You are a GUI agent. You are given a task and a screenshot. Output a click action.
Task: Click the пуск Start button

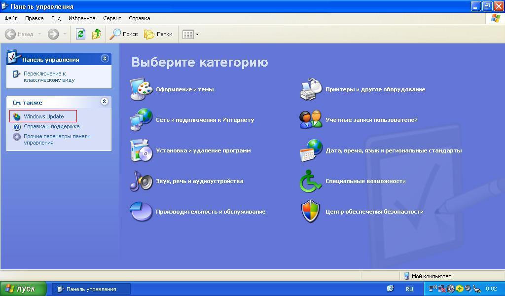(23, 289)
